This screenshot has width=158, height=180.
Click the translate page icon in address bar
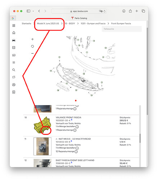[101, 11]
